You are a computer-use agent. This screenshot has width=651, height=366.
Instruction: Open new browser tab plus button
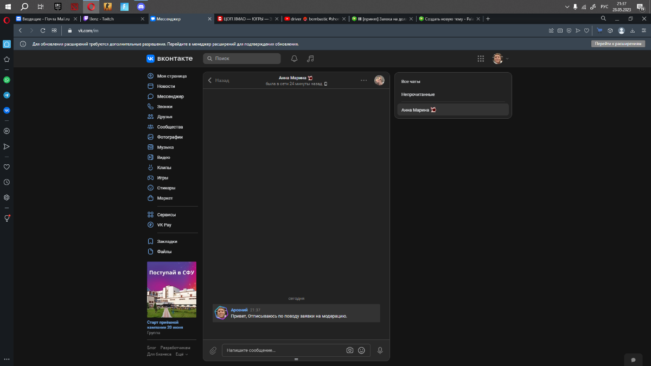coord(488,18)
